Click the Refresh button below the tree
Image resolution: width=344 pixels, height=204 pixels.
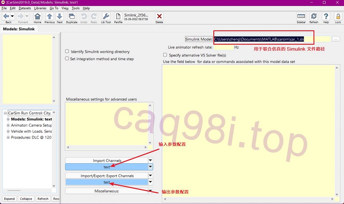[43, 198]
